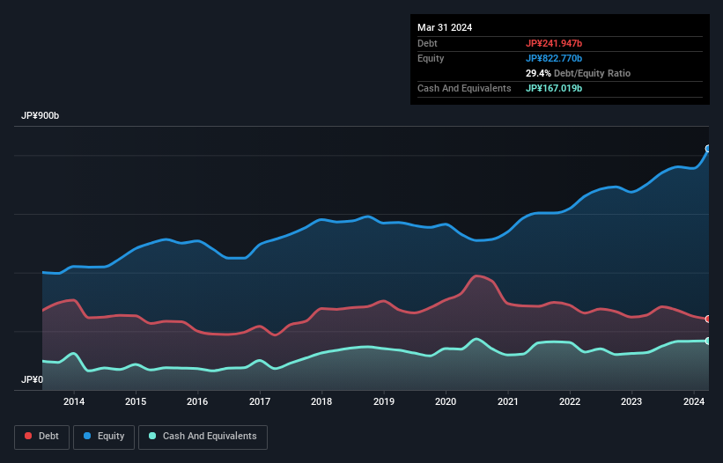Click the Mar 31 2024 tooltip date
The height and width of the screenshot is (463, 723).
(x=445, y=27)
